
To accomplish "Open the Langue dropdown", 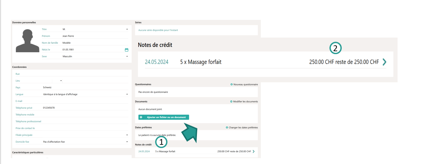I will pos(127,94).
